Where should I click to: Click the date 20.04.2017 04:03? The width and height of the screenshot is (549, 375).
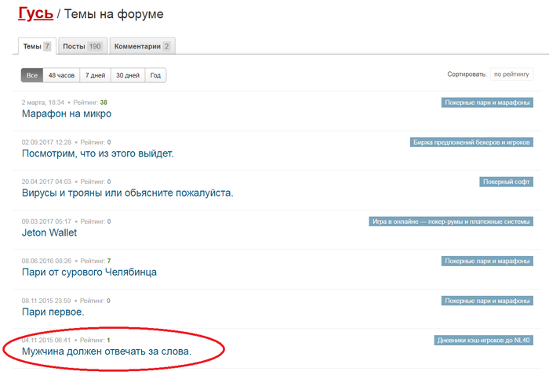[x=46, y=182]
